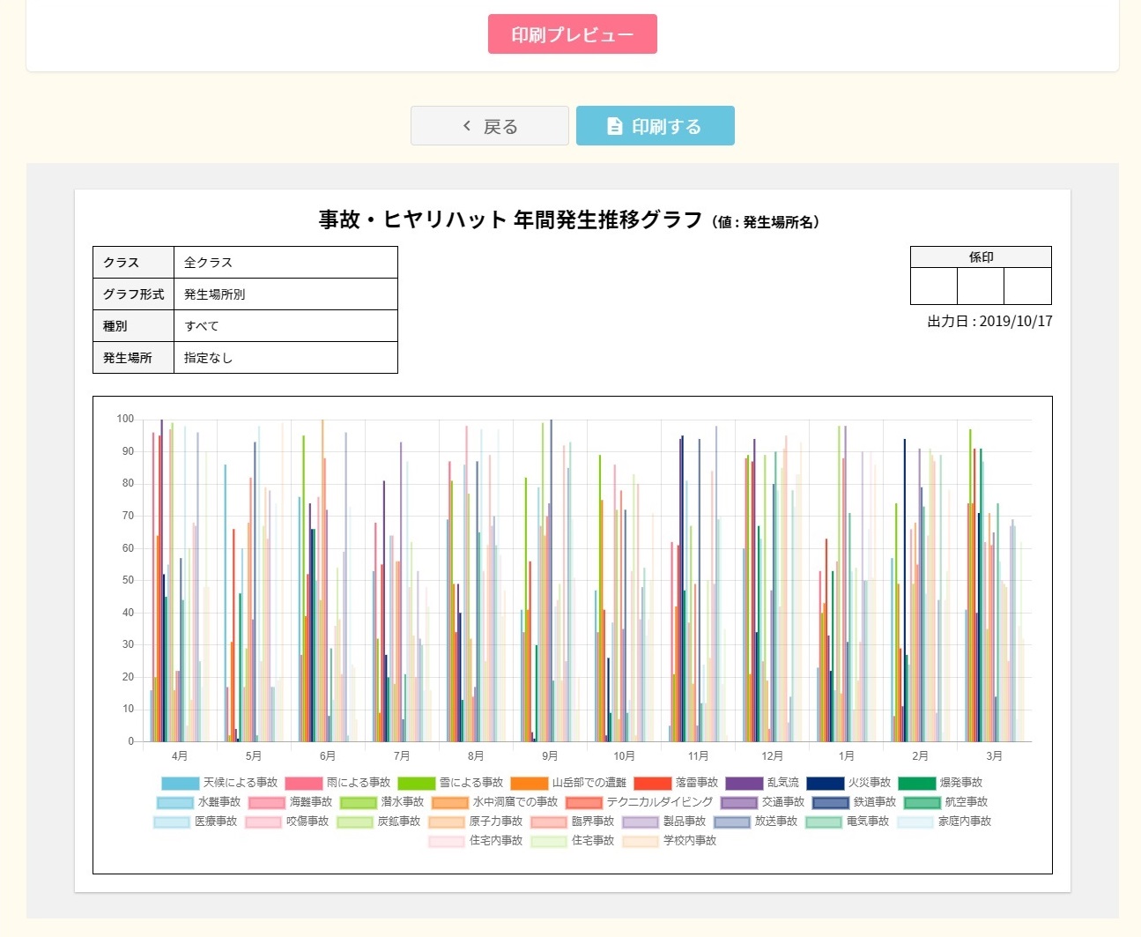Image resolution: width=1141 pixels, height=937 pixels.
Task: Toggle the 雨による事故 legend swatch
Action: point(304,783)
